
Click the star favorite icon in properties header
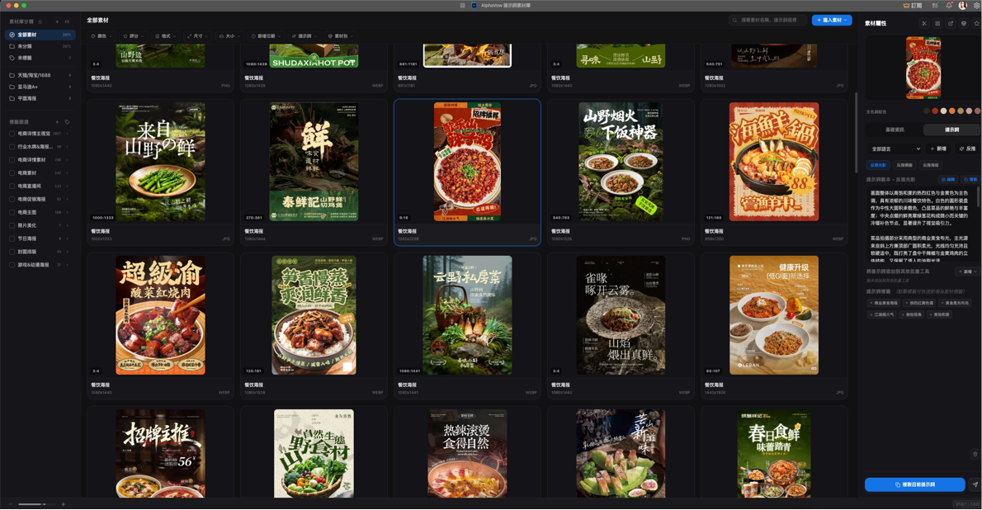tap(976, 23)
